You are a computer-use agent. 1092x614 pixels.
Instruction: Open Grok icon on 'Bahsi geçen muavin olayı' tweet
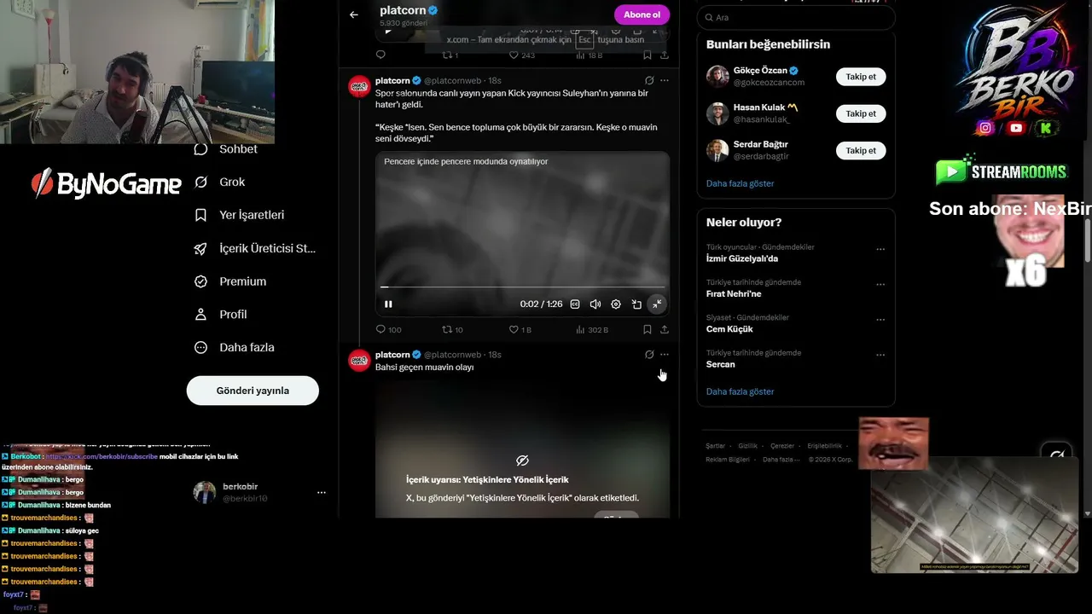pos(649,355)
